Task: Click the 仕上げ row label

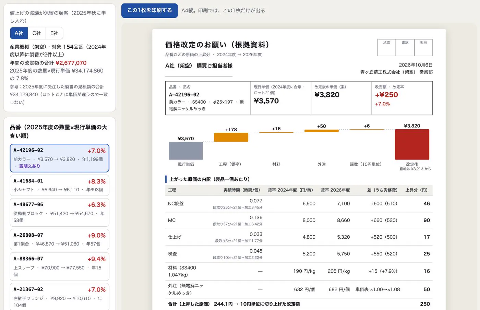Action: (x=175, y=237)
